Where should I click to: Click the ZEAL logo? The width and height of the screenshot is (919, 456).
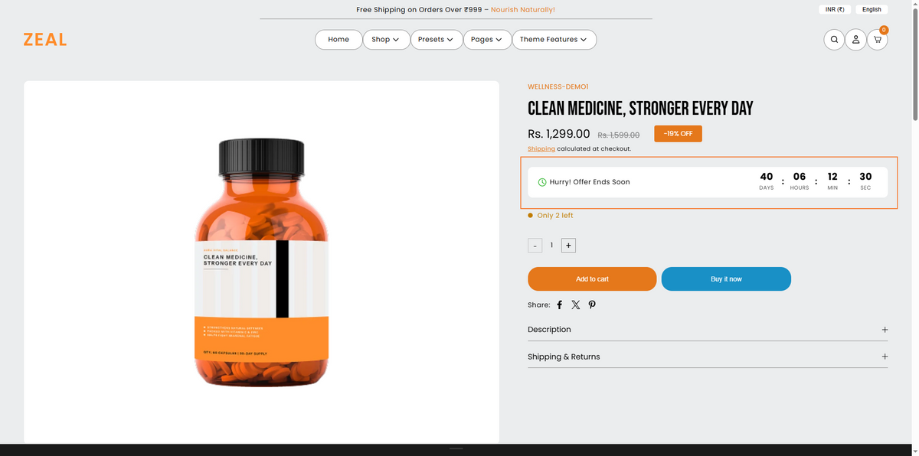click(45, 40)
